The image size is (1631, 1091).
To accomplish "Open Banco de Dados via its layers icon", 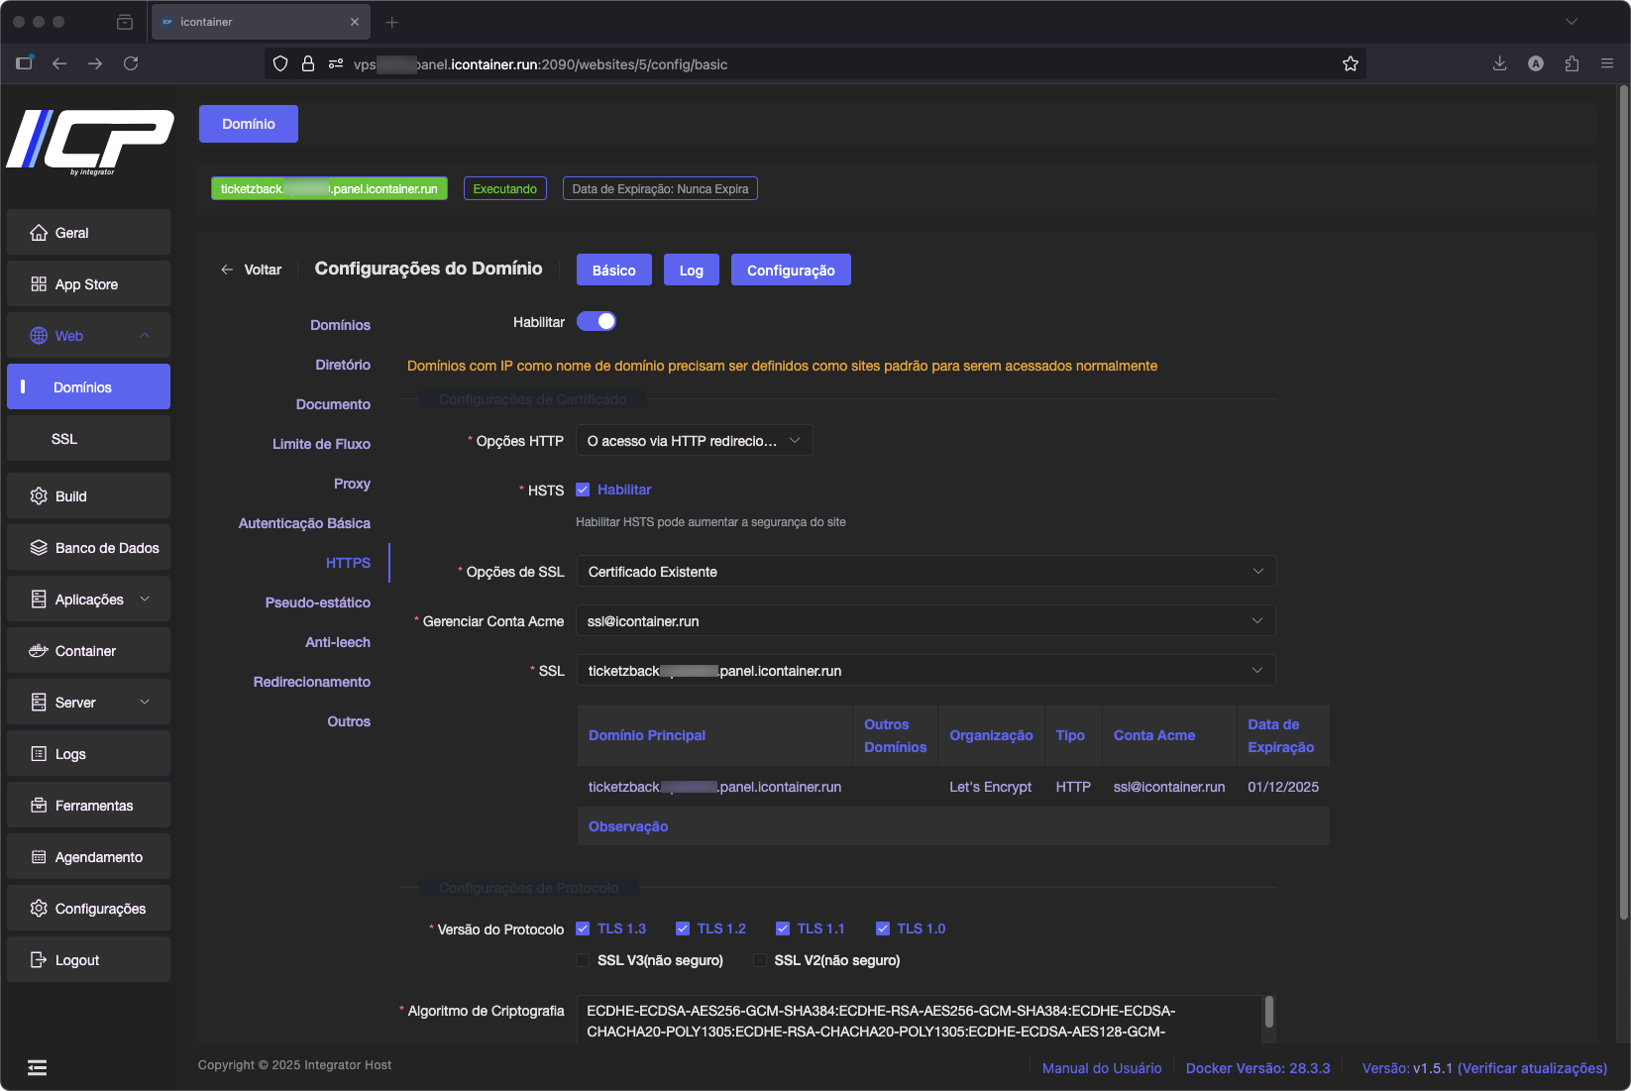I will (39, 548).
